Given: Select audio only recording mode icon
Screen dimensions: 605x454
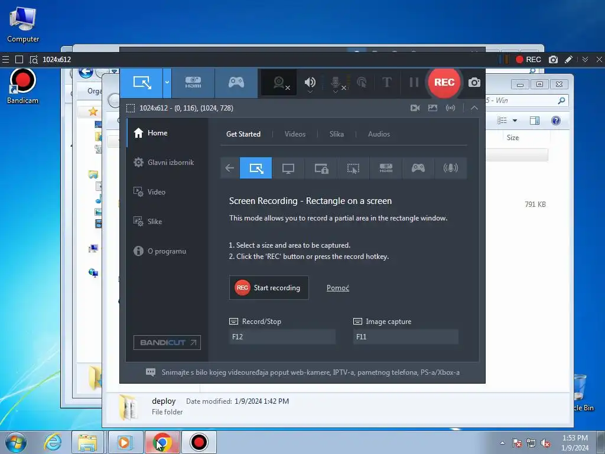Looking at the screenshot, I should click(x=451, y=168).
